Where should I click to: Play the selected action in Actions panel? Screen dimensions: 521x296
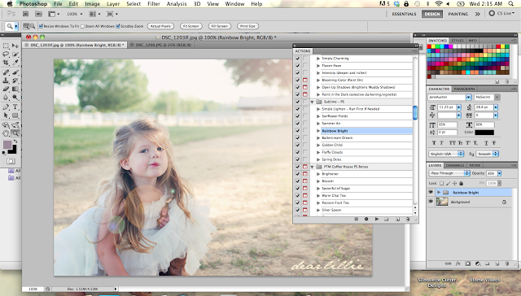(377, 219)
